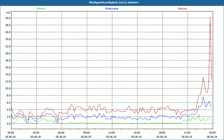Click the 06.06.19 date label
224x140 pixels.
point(212,137)
